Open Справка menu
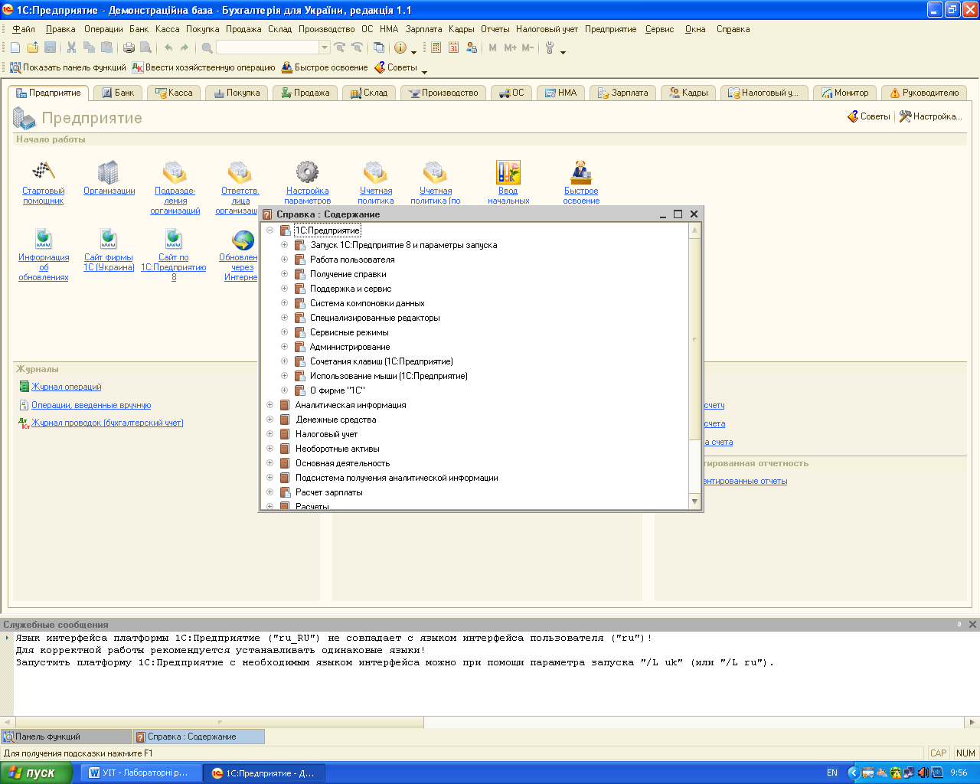The width and height of the screenshot is (980, 784). 733,29
